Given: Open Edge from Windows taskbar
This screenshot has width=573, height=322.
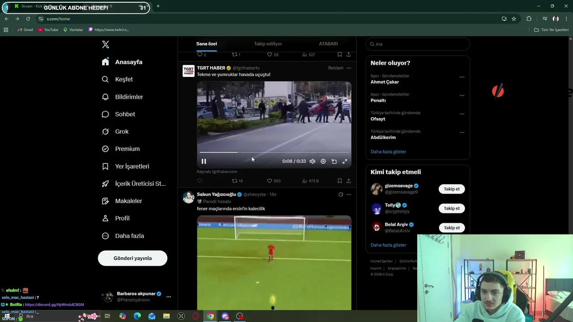Looking at the screenshot, I should 137,316.
